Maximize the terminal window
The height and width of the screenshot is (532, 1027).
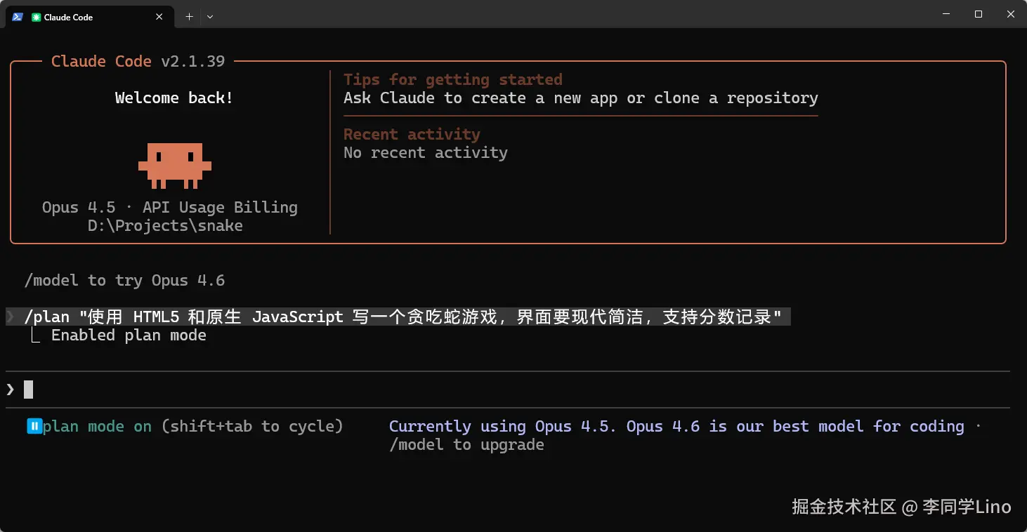tap(978, 14)
